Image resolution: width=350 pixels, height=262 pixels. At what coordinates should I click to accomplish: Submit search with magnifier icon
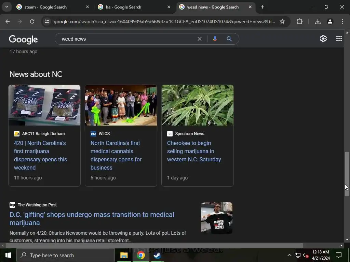point(229,39)
